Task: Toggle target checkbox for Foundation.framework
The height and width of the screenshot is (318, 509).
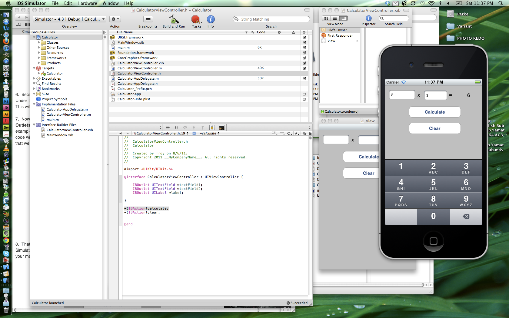Action: pyautogui.click(x=304, y=53)
